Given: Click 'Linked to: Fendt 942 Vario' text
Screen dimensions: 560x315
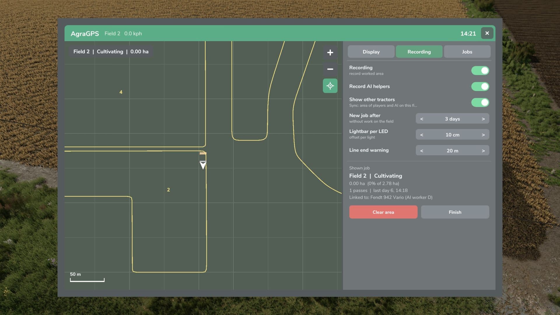Looking at the screenshot, I should [391, 197].
